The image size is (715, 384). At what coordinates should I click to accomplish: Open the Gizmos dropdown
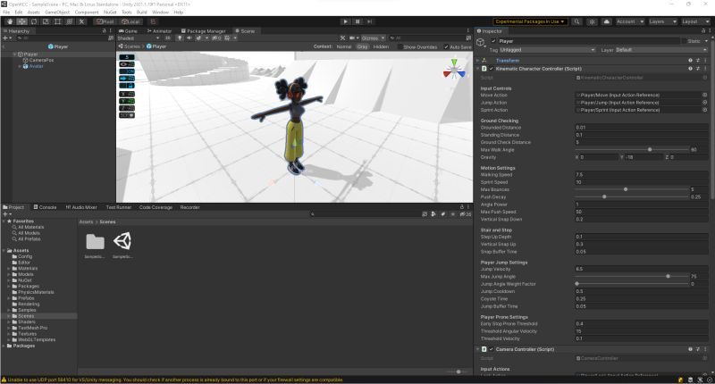pos(373,38)
